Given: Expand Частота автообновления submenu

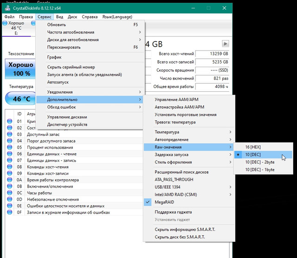Looking at the screenshot, I should [90, 32].
